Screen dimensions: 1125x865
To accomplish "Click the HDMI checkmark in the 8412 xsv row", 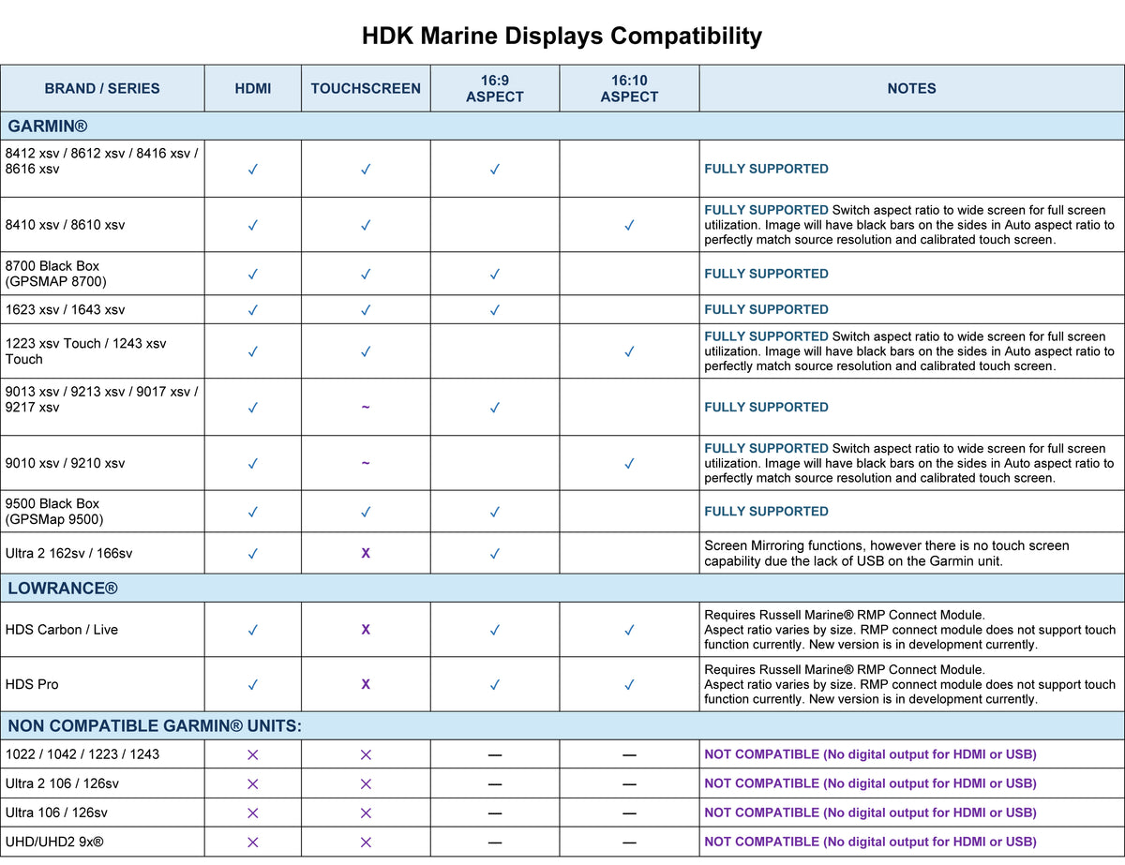I will (253, 170).
